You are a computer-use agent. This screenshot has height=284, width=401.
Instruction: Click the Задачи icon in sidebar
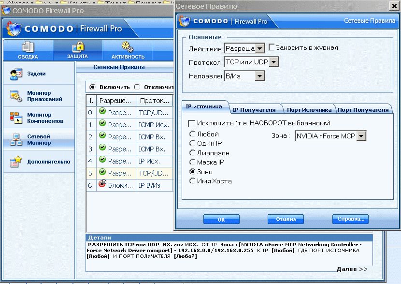pyautogui.click(x=16, y=74)
